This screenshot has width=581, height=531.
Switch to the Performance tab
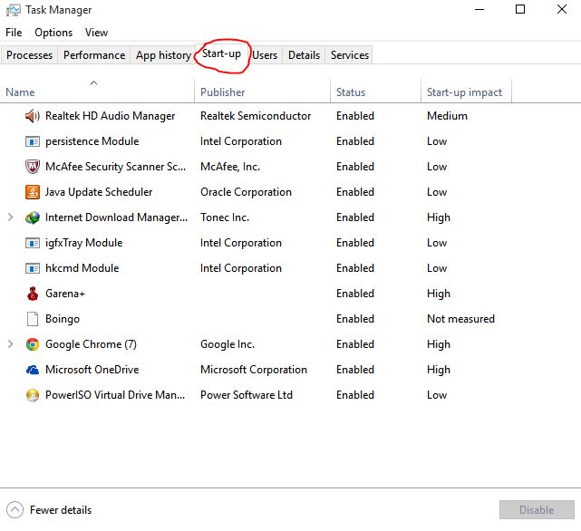pyautogui.click(x=94, y=55)
